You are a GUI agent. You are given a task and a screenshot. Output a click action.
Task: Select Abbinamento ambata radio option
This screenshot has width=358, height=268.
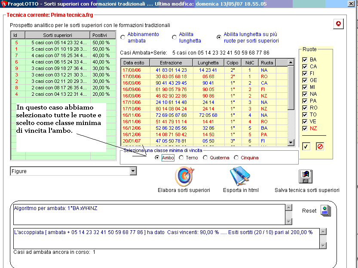(123, 37)
